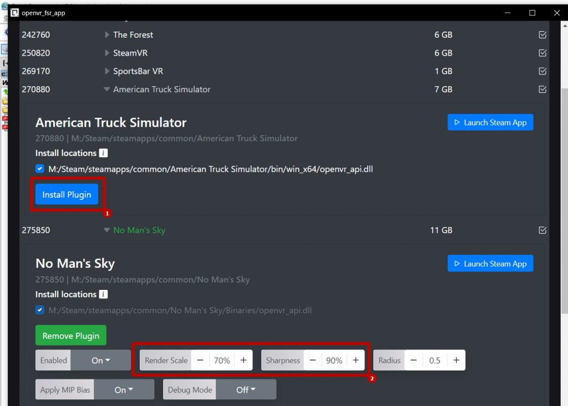Click the 11 GB size of No Man's Sky

(441, 230)
